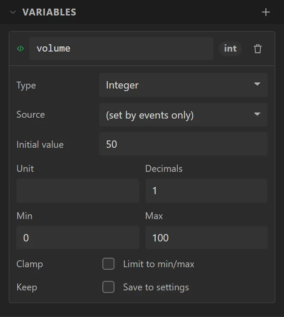Focus the Initial value field with 50

click(183, 144)
